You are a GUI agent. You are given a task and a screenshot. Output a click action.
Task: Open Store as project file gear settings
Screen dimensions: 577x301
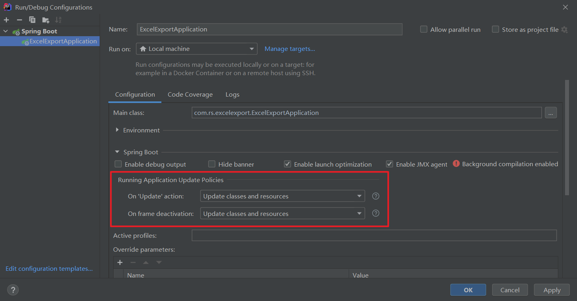pos(564,30)
